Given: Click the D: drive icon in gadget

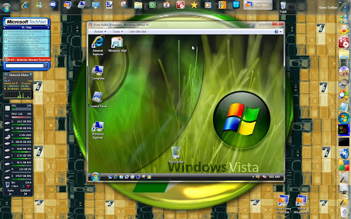Looking at the screenshot, I should tap(7, 130).
